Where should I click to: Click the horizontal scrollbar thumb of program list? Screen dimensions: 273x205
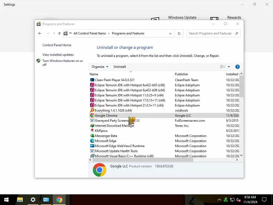pos(143,160)
